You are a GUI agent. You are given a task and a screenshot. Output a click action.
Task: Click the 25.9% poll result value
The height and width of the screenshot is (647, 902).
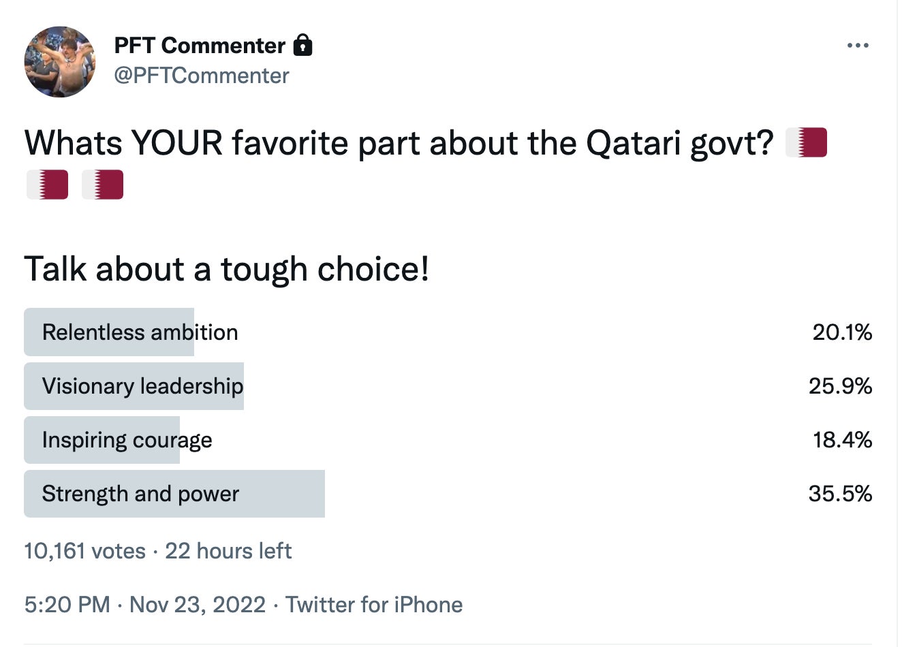840,386
